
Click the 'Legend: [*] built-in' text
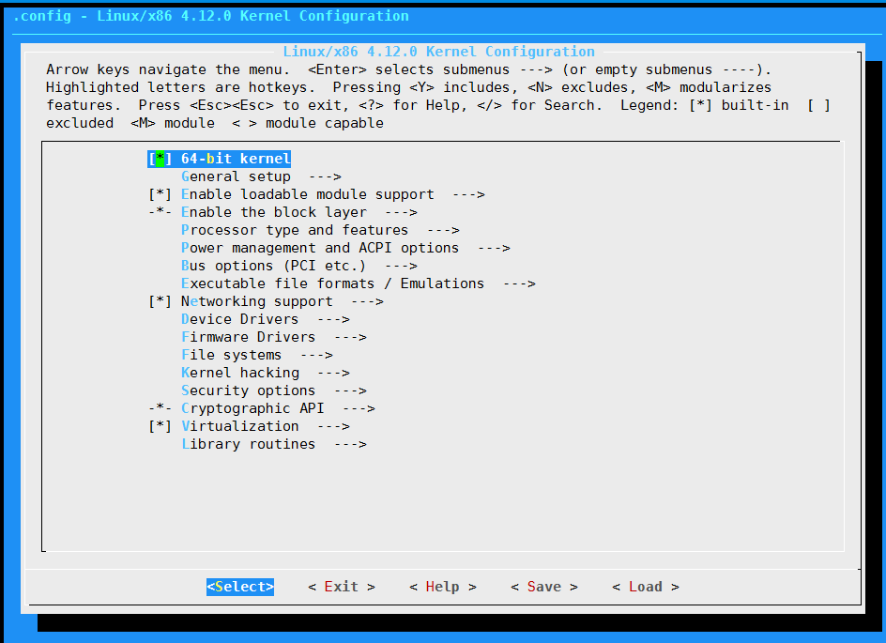[705, 106]
